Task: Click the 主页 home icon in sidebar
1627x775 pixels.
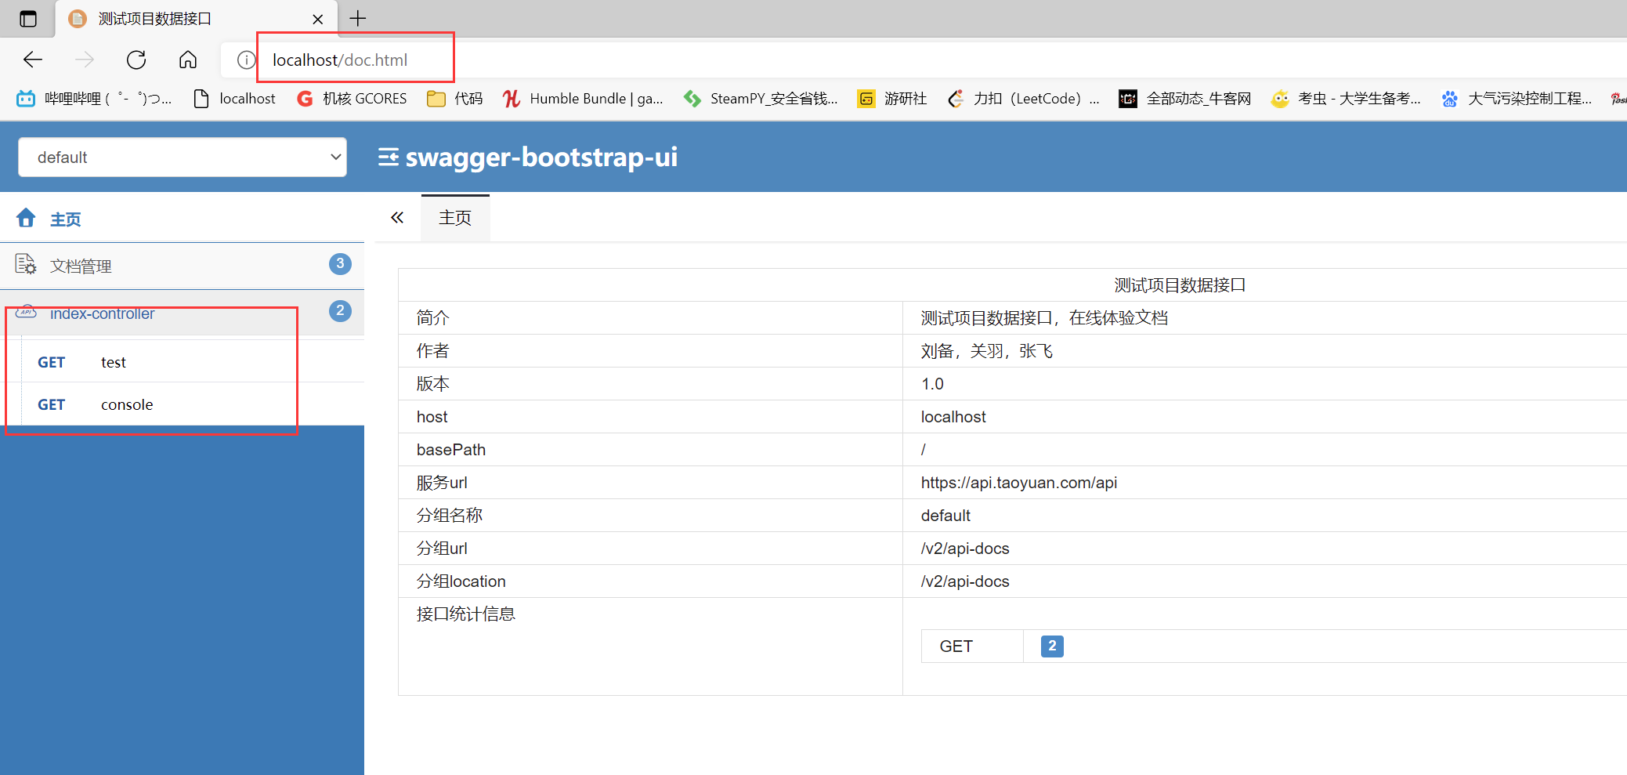Action: pyautogui.click(x=26, y=218)
